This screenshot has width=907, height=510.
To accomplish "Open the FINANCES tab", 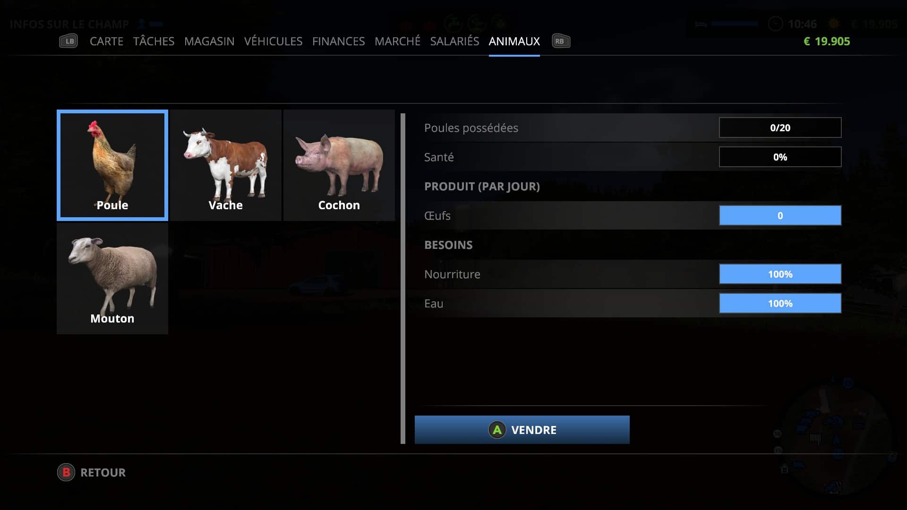I will tap(338, 42).
